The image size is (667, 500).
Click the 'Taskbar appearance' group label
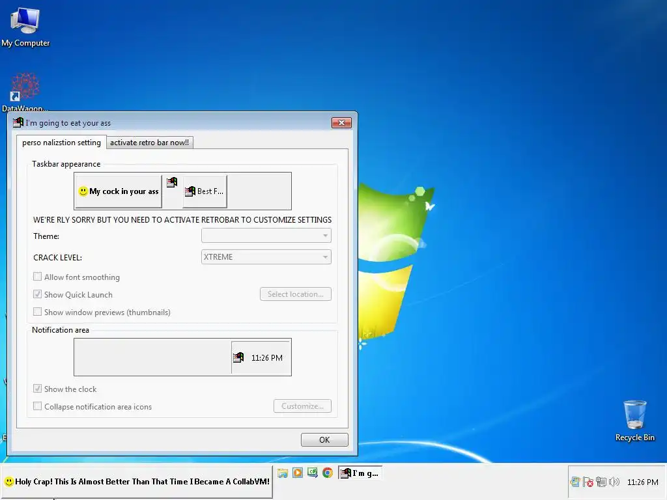(66, 164)
